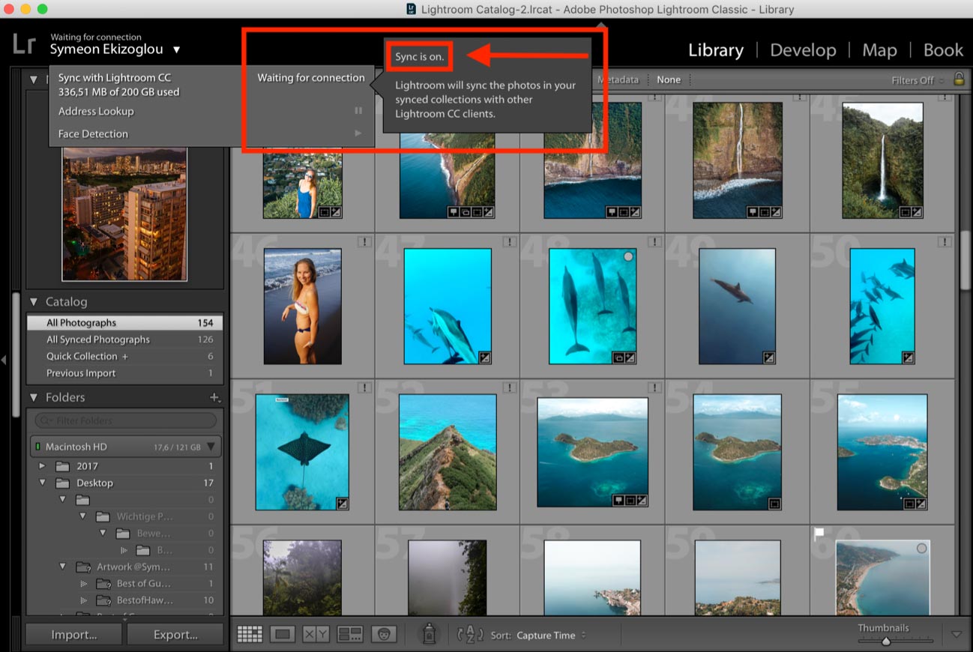This screenshot has width=973, height=652.
Task: Click the Address Lookup entry
Action: point(96,111)
